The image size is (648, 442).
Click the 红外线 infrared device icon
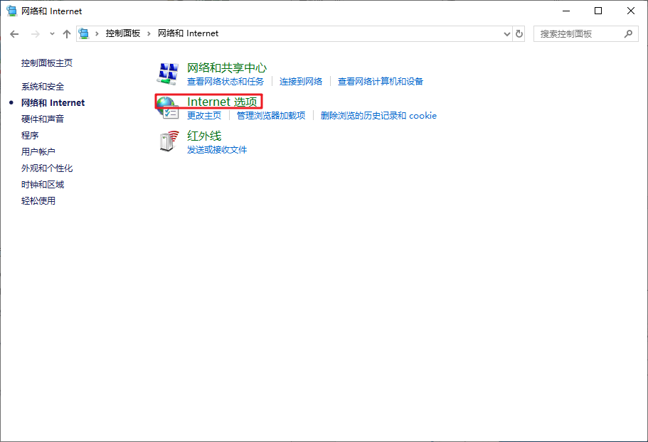click(168, 142)
